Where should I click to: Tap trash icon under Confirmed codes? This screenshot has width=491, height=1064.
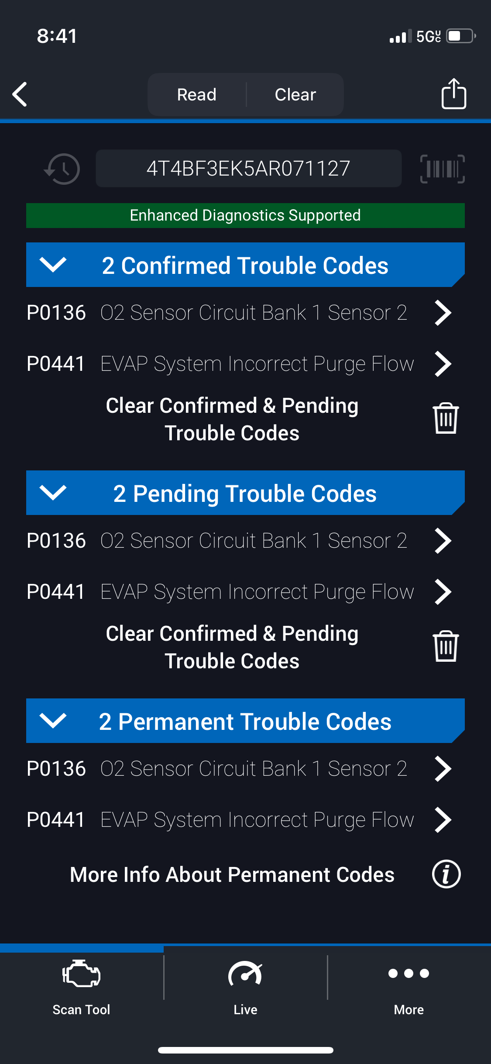(x=445, y=418)
